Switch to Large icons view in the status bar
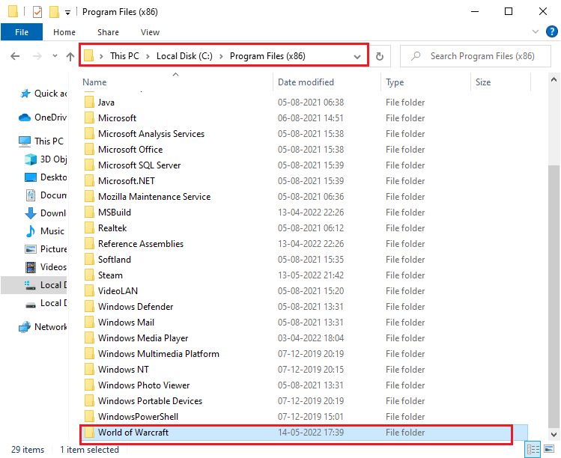 click(x=549, y=449)
